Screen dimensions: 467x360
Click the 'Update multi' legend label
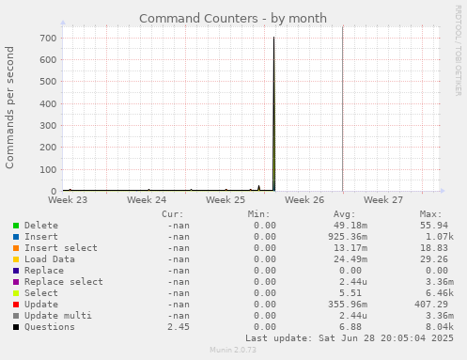[58, 316]
